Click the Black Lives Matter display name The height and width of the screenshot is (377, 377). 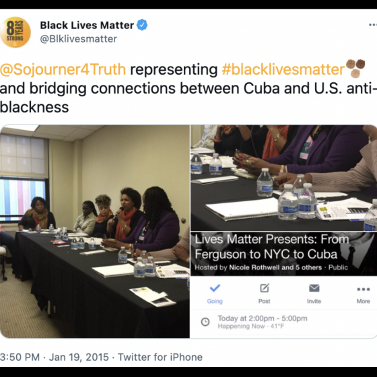point(87,26)
